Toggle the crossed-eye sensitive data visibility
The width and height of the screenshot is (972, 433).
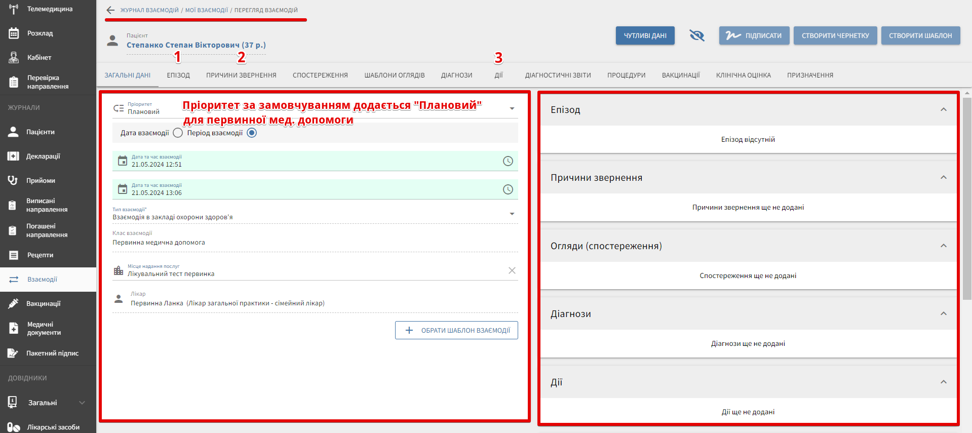click(x=697, y=35)
